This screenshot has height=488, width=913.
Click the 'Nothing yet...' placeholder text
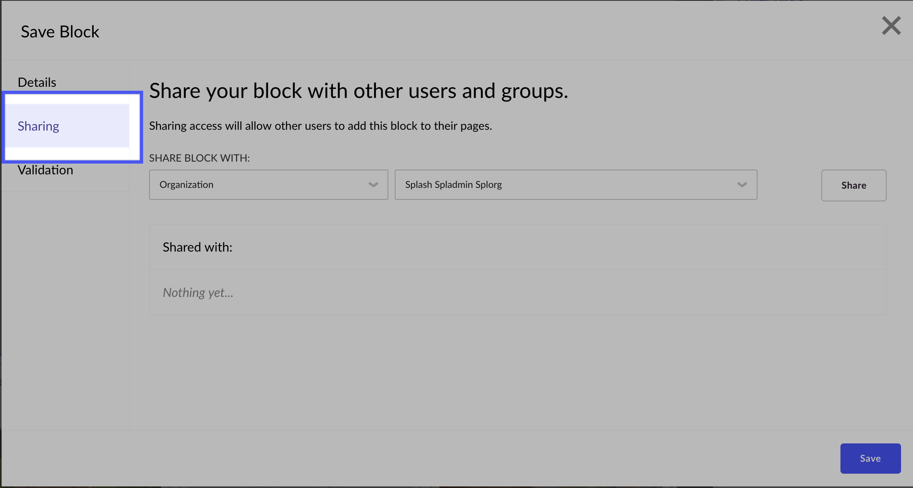click(x=198, y=293)
